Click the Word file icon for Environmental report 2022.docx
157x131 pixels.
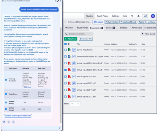tap(69, 56)
